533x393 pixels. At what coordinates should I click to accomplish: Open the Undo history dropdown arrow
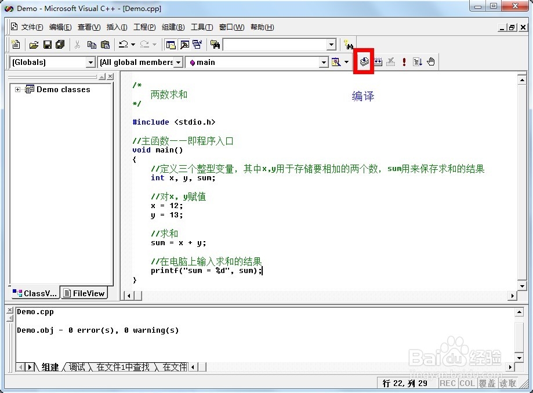pos(133,45)
